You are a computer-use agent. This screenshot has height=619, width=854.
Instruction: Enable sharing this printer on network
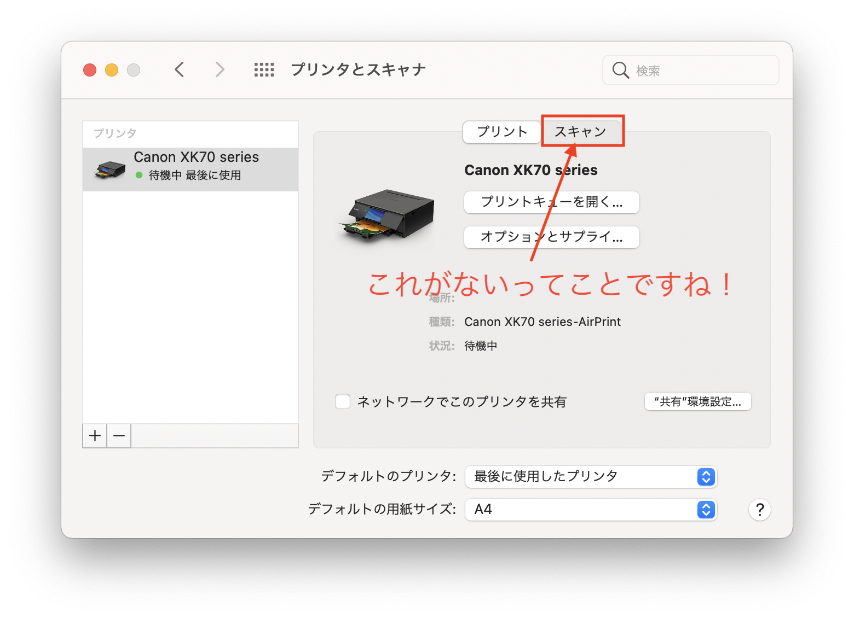[343, 402]
